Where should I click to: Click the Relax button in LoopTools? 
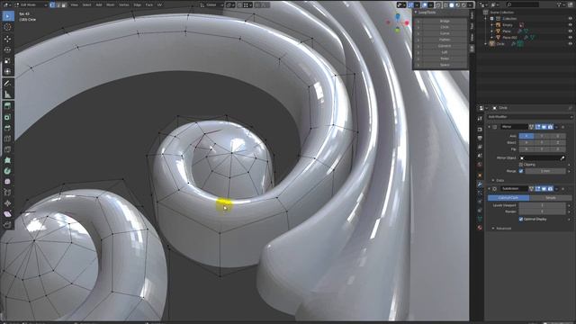point(445,58)
